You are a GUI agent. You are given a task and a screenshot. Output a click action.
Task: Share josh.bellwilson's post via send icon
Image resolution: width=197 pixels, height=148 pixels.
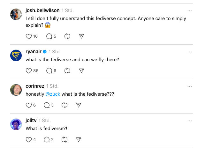click(x=81, y=36)
